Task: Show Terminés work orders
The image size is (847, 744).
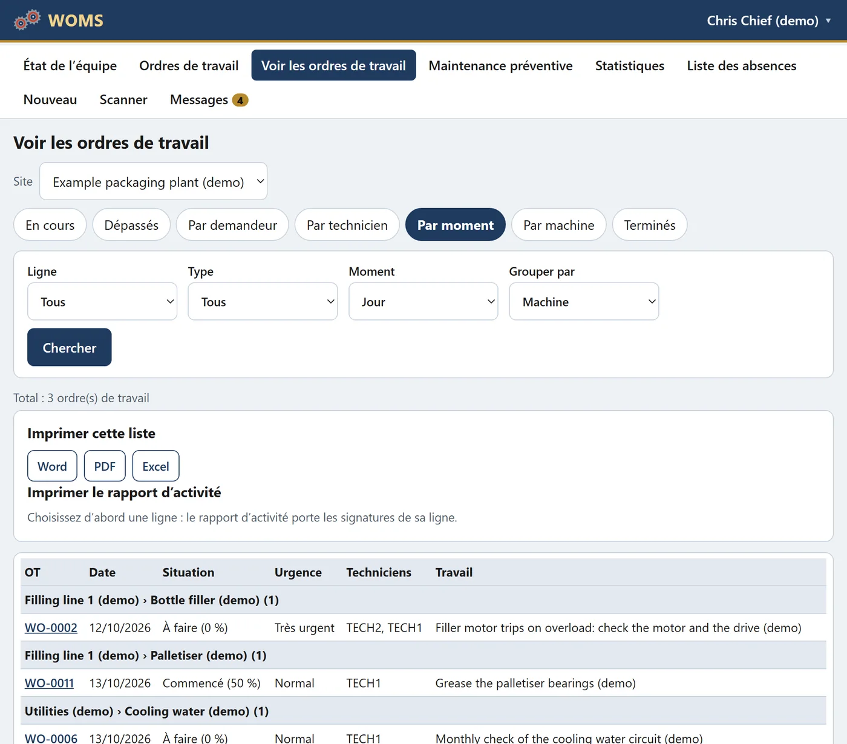Action: coord(650,225)
